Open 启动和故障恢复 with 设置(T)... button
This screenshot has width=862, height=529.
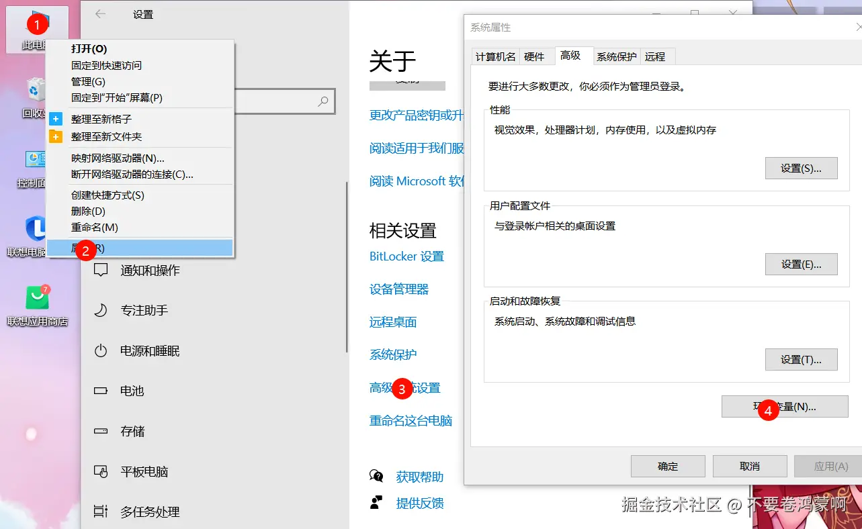[801, 360]
